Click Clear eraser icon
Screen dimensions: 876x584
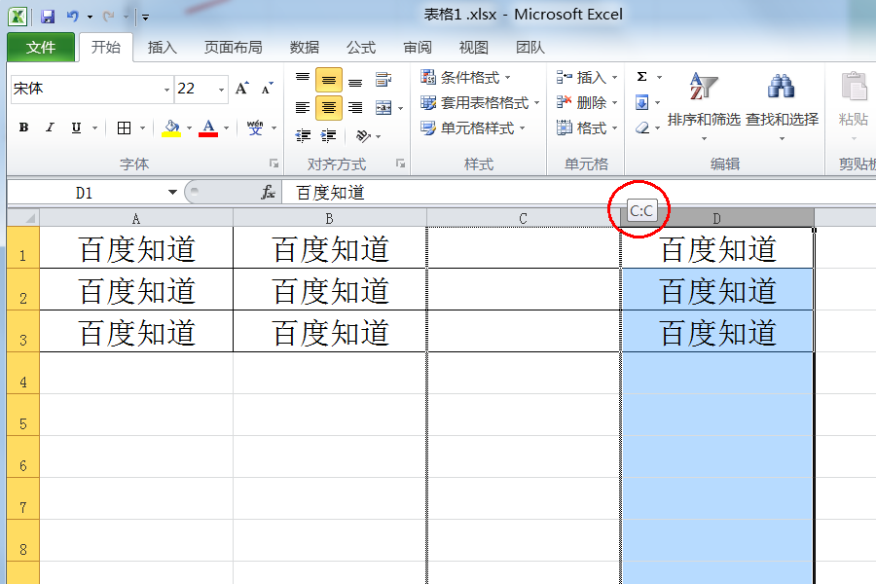pyautogui.click(x=642, y=128)
